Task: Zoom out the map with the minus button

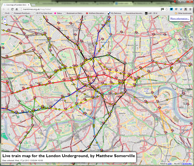Action: pyautogui.click(x=5, y=22)
